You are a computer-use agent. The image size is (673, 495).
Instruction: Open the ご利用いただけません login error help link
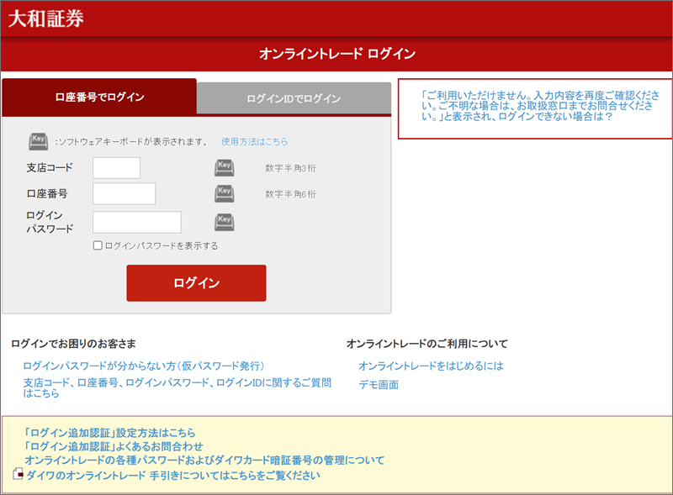click(x=540, y=106)
